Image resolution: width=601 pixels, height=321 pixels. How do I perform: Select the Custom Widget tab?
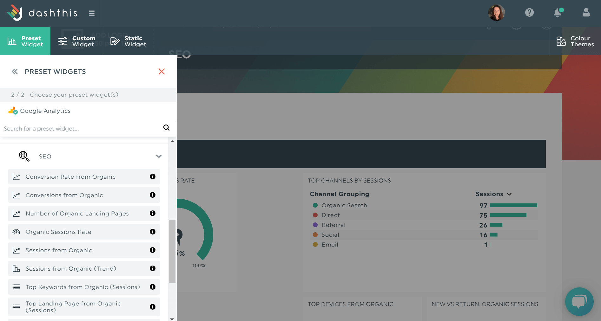77,41
